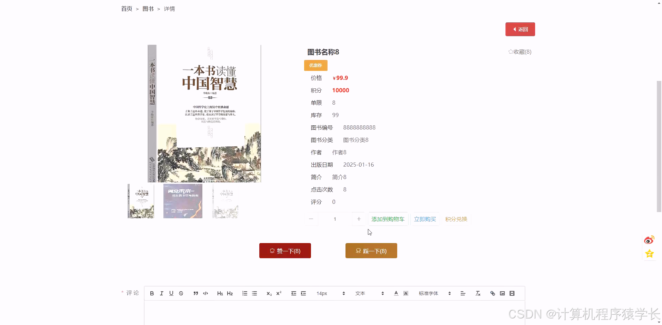The width and height of the screenshot is (662, 325).
Task: Click the points value 10000
Action: coord(341,91)
